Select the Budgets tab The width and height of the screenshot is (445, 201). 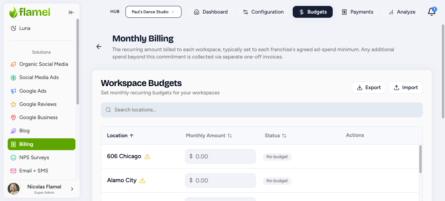(313, 12)
